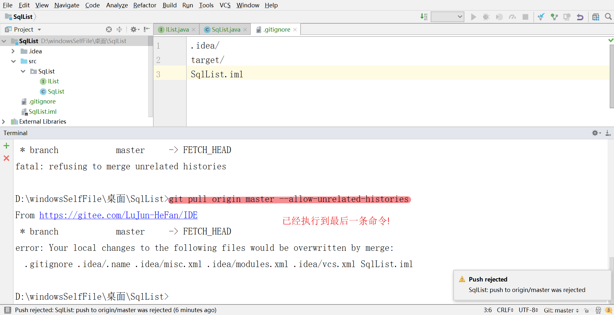Click Run with Coverage icon
This screenshot has height=315, width=614.
coord(499,17)
